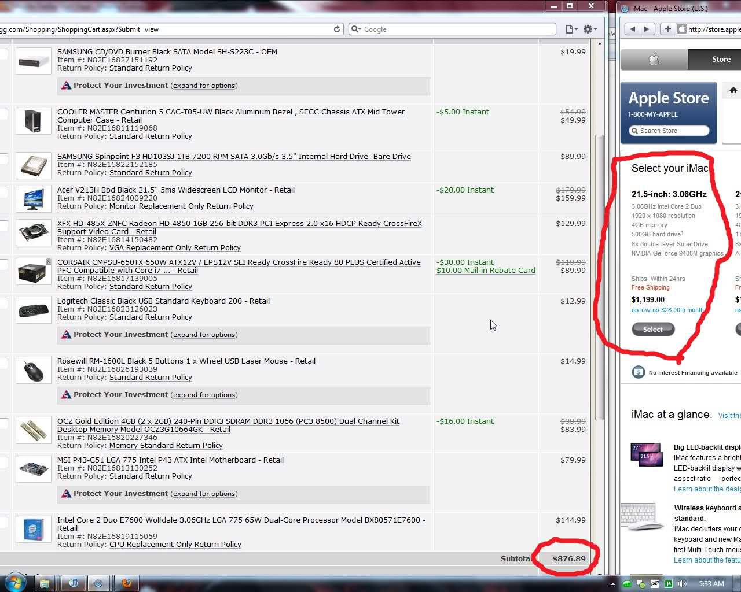741x592 pixels.
Task: Click the wireless keyboard and mouse thumbnail
Action: click(x=643, y=516)
